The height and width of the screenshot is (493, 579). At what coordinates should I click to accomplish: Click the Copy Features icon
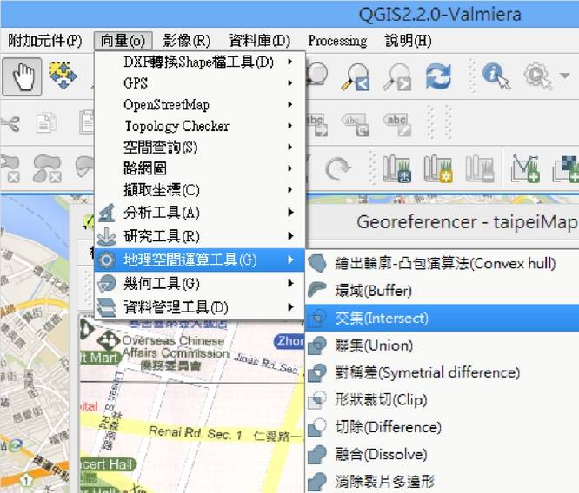coord(46,123)
